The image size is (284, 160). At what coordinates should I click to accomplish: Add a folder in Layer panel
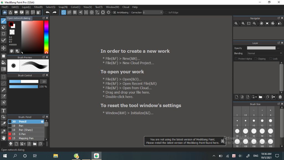click(260, 97)
